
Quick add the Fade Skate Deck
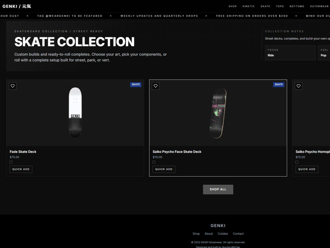click(x=21, y=169)
